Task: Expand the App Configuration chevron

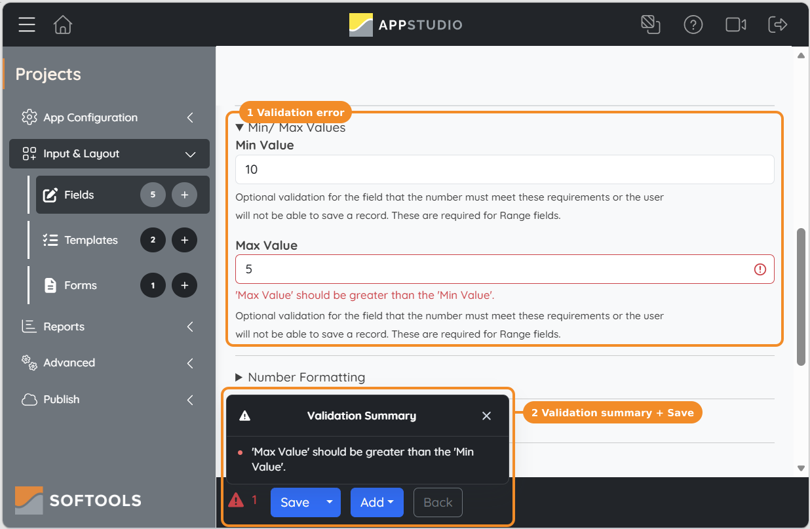Action: (190, 117)
